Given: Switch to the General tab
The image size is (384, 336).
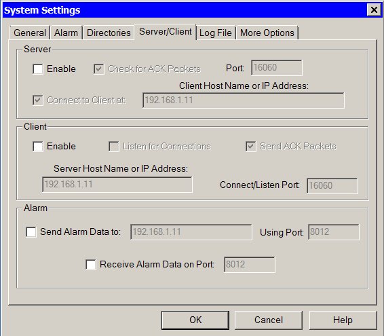Looking at the screenshot, I should (30, 33).
